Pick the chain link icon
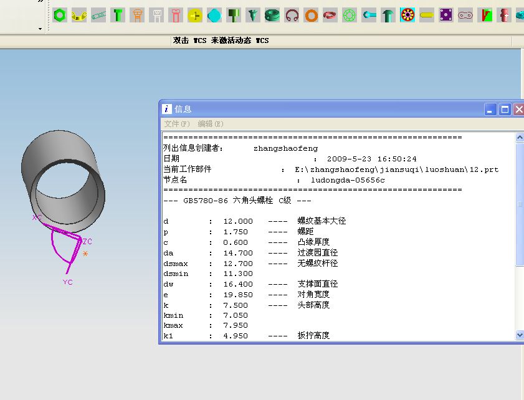 465,16
